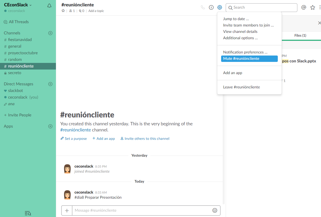
Task: Open the random channel
Action: (x=15, y=60)
